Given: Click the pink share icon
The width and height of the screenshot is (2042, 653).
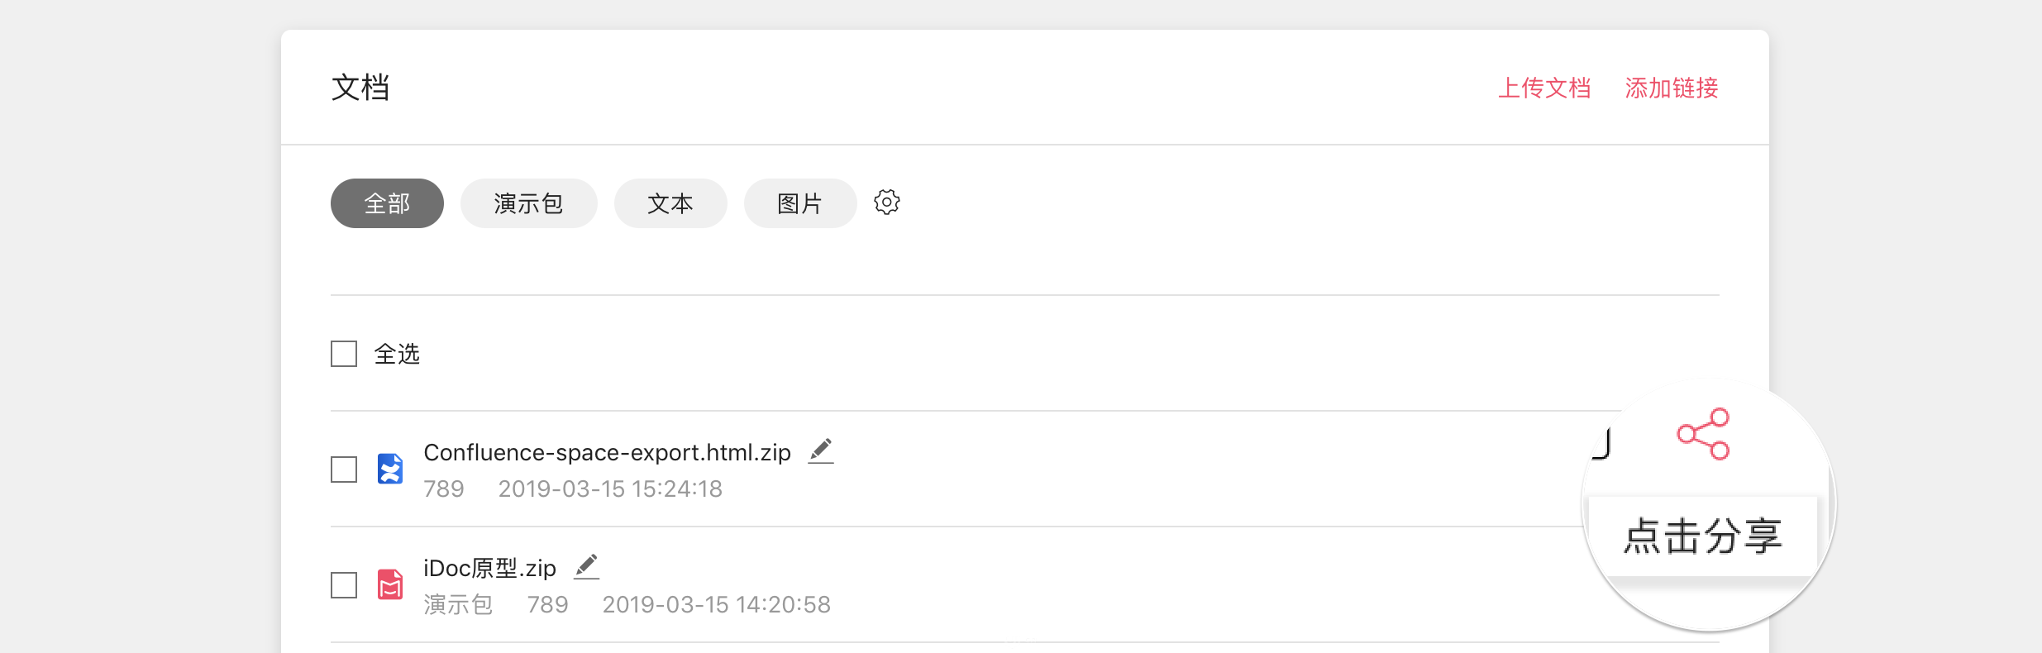Looking at the screenshot, I should 1703,434.
